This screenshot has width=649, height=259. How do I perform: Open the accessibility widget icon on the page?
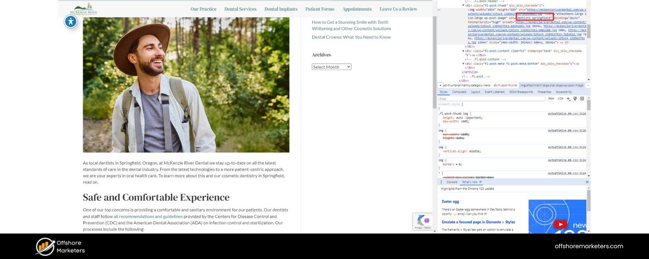click(71, 21)
